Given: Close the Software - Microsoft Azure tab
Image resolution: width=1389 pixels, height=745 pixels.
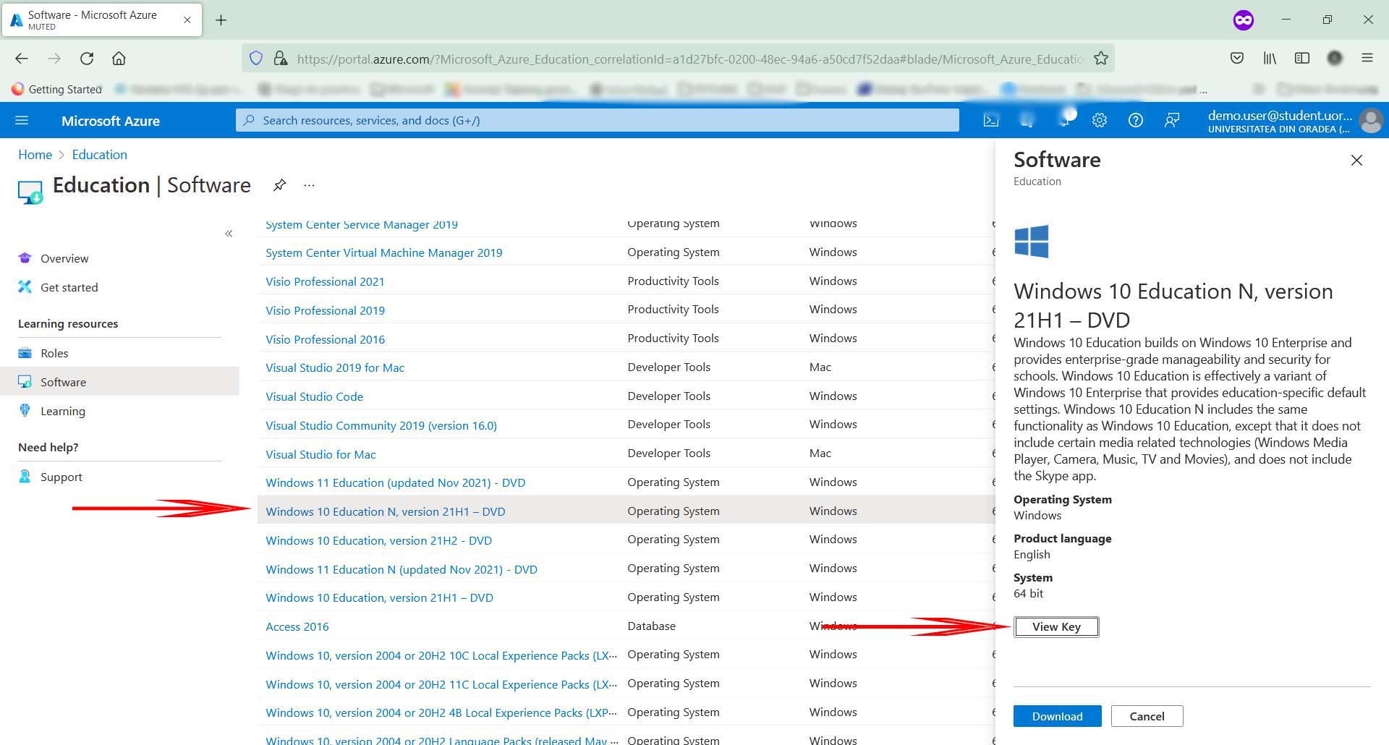Looking at the screenshot, I should point(187,20).
